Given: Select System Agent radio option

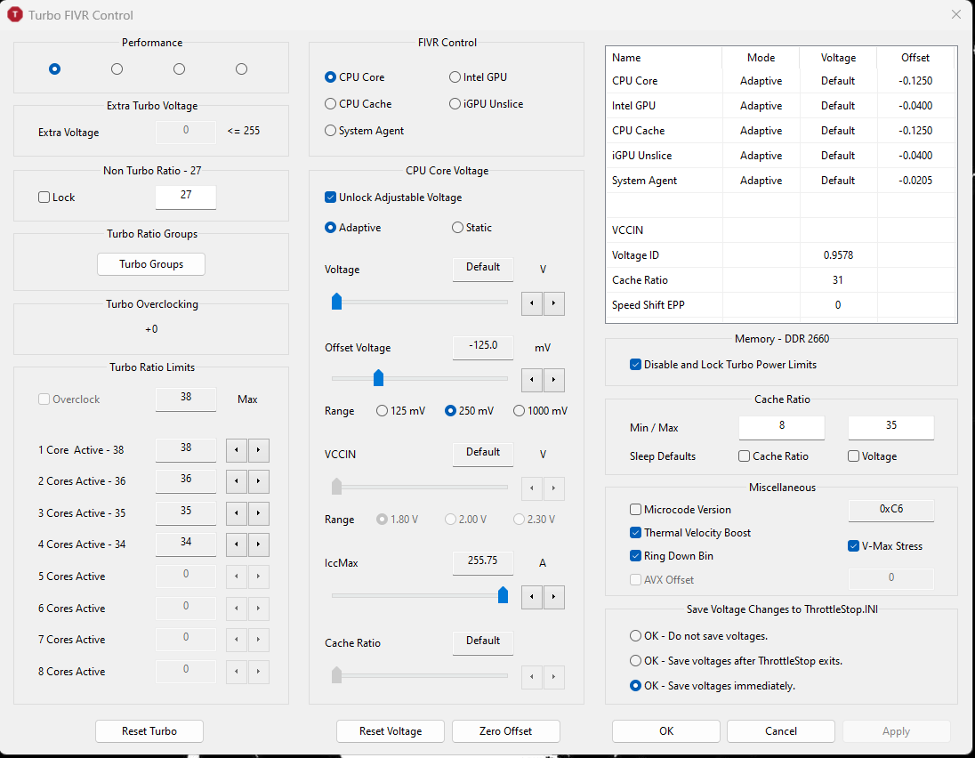Looking at the screenshot, I should (x=365, y=131).
